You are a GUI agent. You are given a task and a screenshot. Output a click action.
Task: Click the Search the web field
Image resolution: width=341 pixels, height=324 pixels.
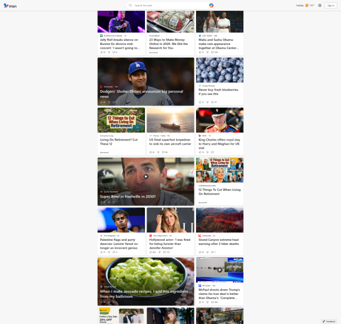[170, 6]
